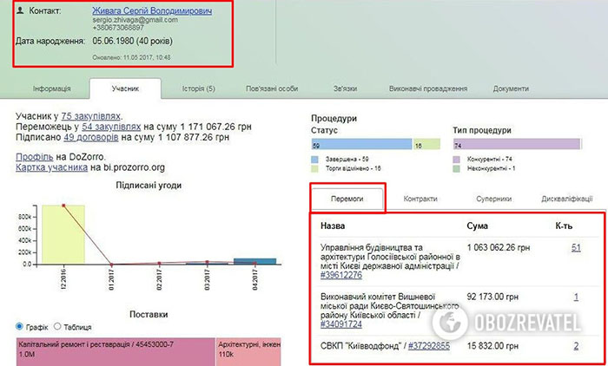Switch to the Інформація tab
The width and height of the screenshot is (608, 366).
51,88
